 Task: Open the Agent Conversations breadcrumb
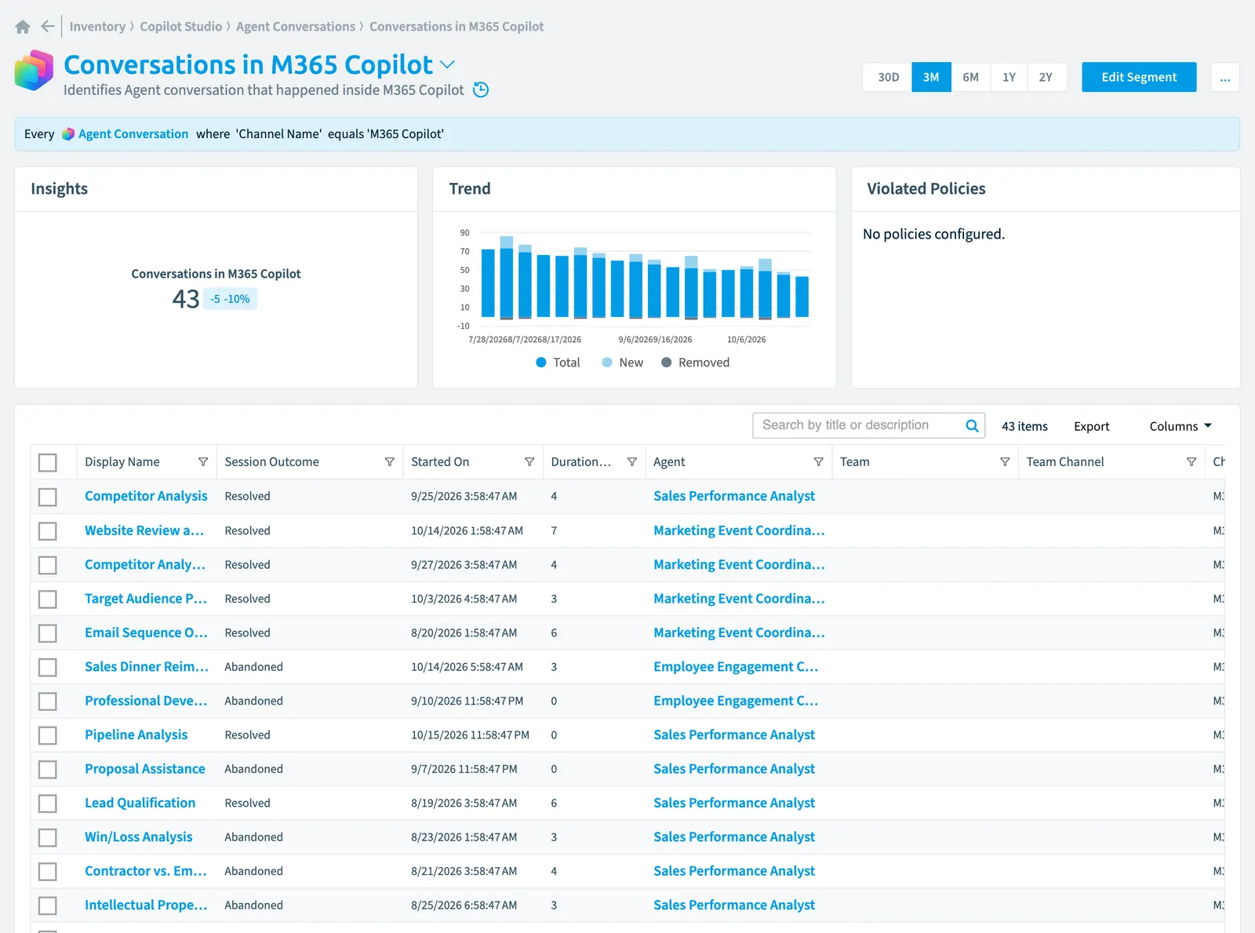[296, 27]
